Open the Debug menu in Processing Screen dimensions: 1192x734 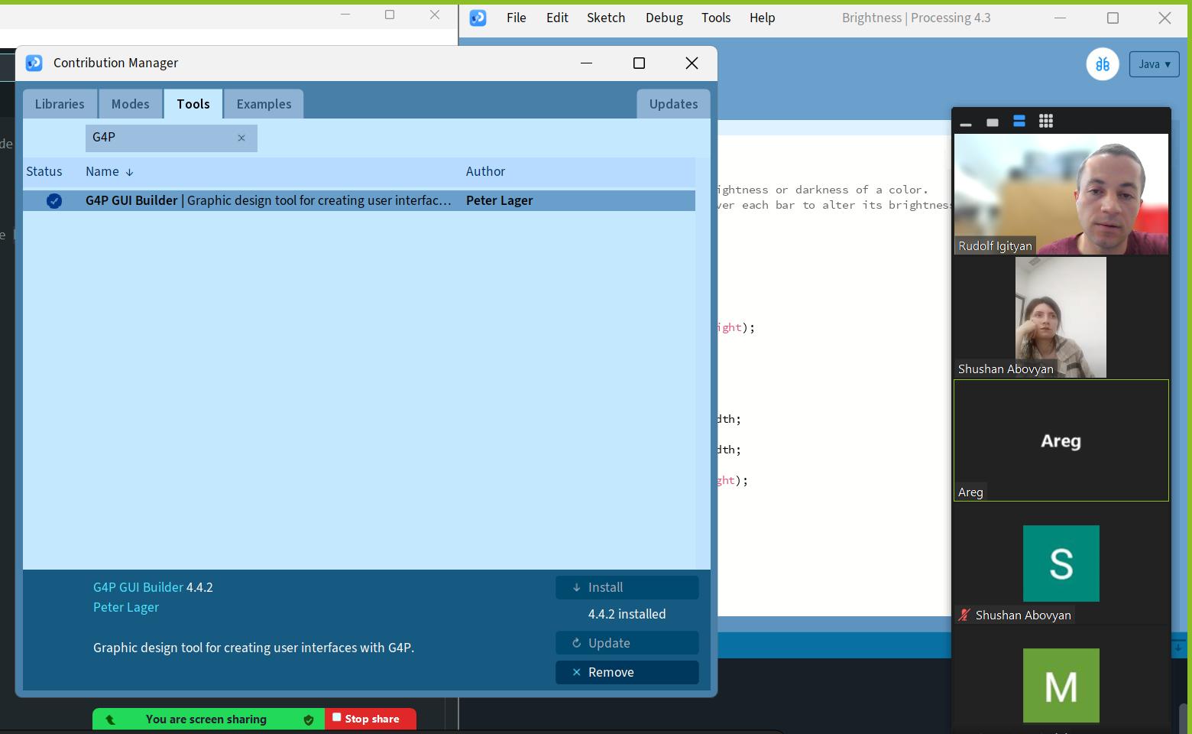[x=664, y=18]
